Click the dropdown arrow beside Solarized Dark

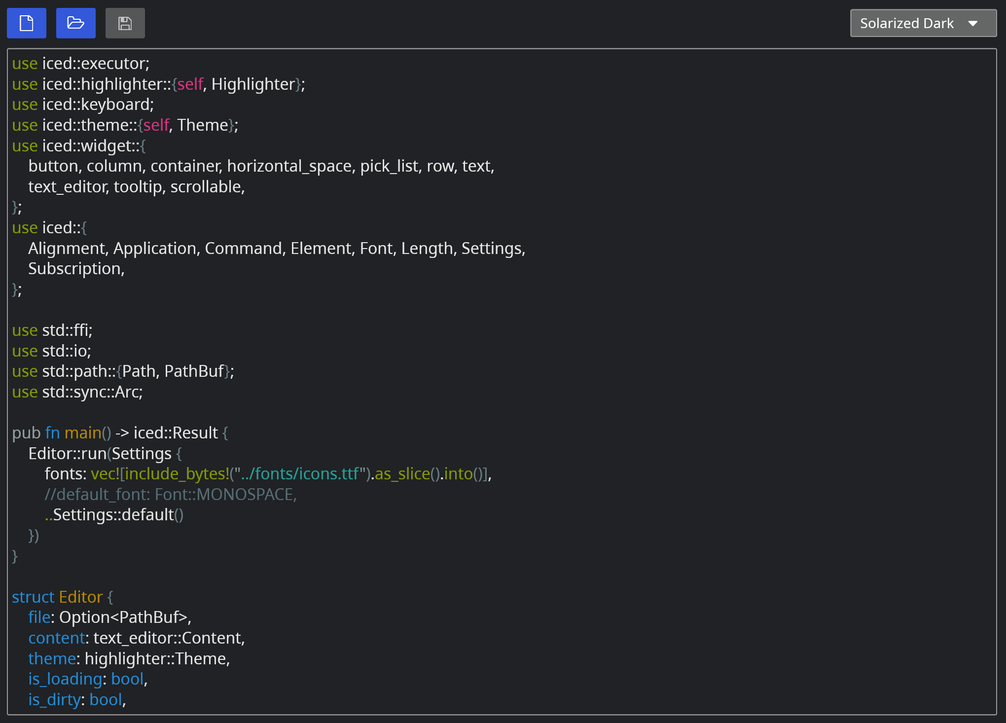coord(973,23)
